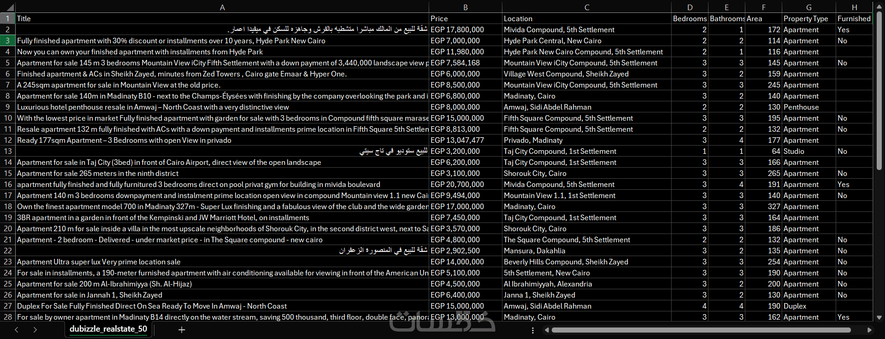Select row 13 header
885x339 pixels.
click(8, 151)
